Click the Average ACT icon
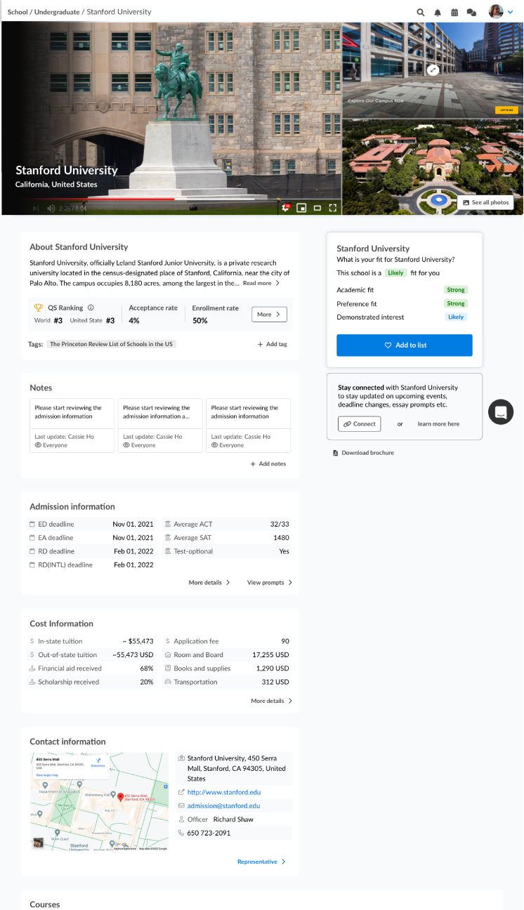Image resolution: width=524 pixels, height=910 pixels. click(x=168, y=524)
